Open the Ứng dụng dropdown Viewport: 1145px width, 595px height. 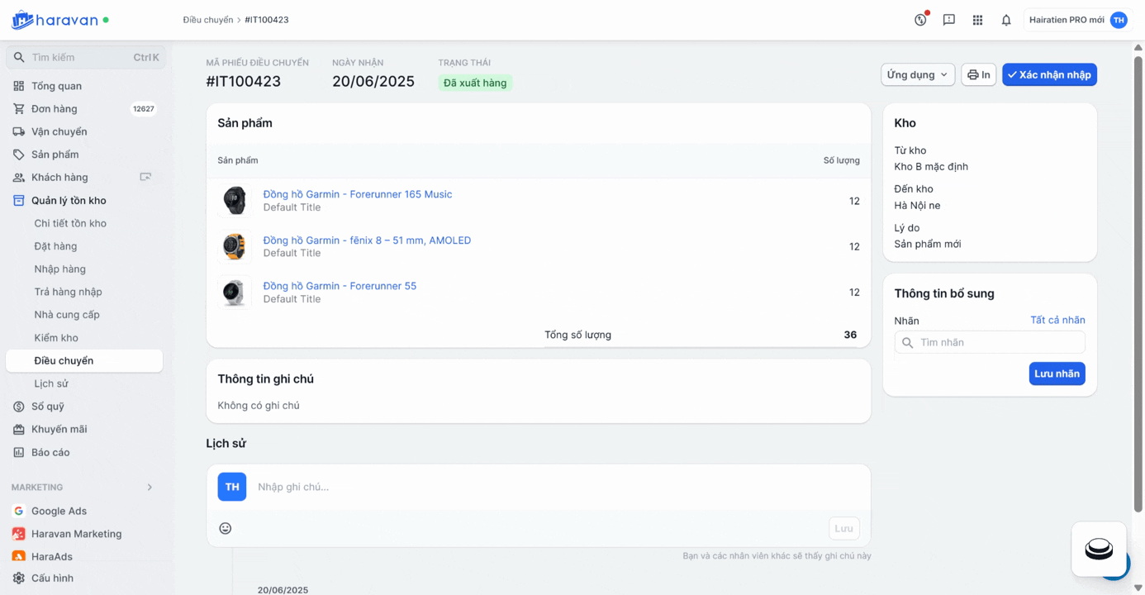(918, 74)
